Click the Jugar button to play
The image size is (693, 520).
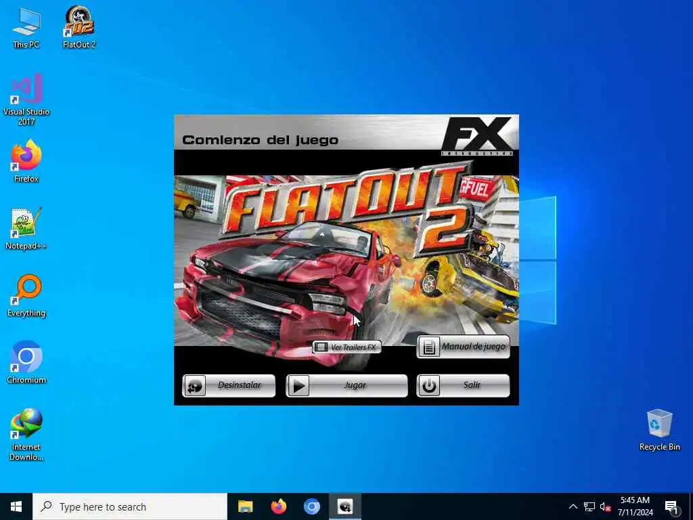[346, 385]
